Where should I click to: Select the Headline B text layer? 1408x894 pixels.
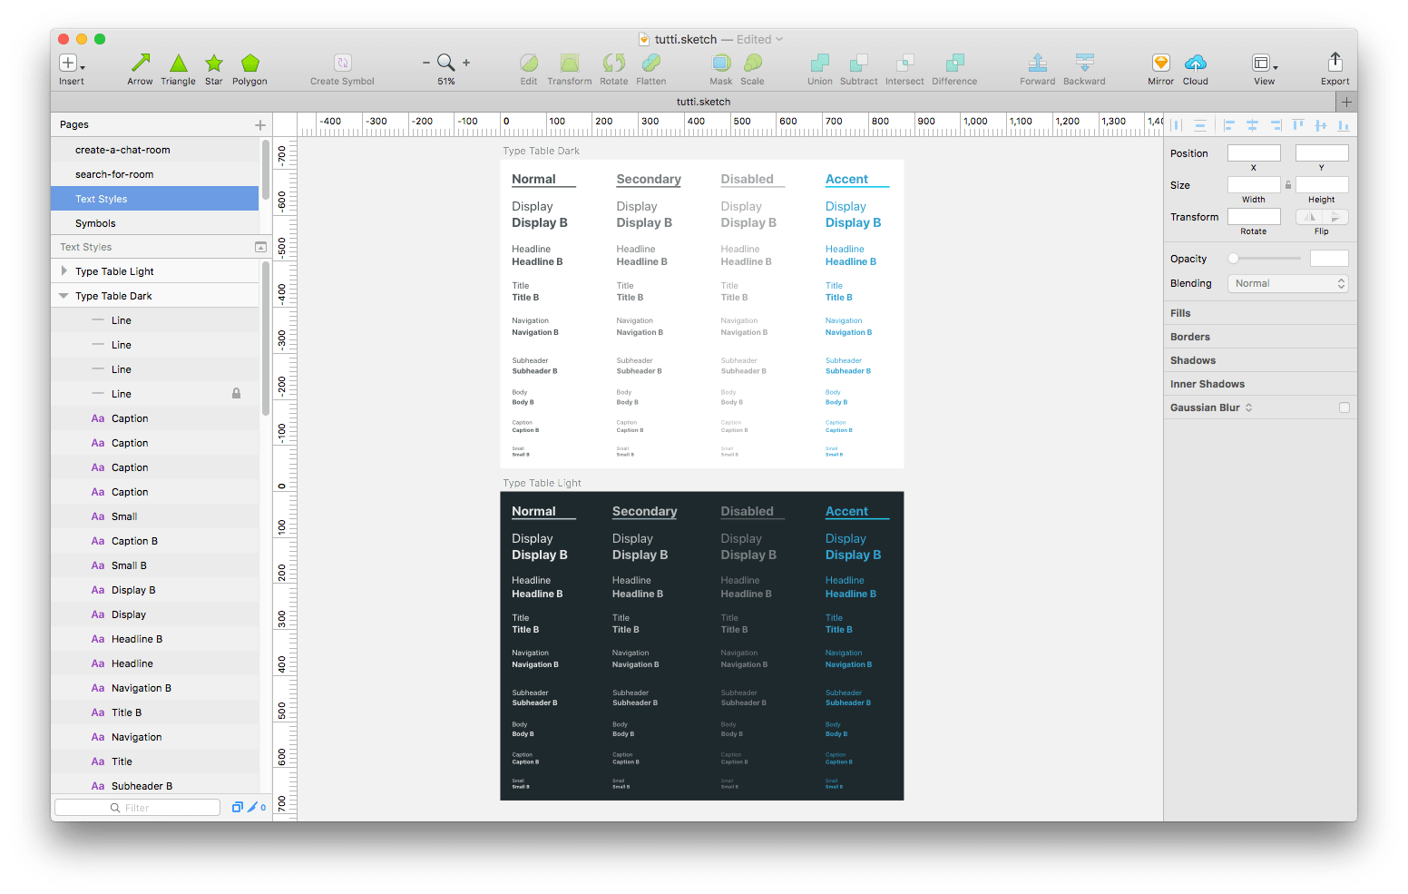click(155, 639)
